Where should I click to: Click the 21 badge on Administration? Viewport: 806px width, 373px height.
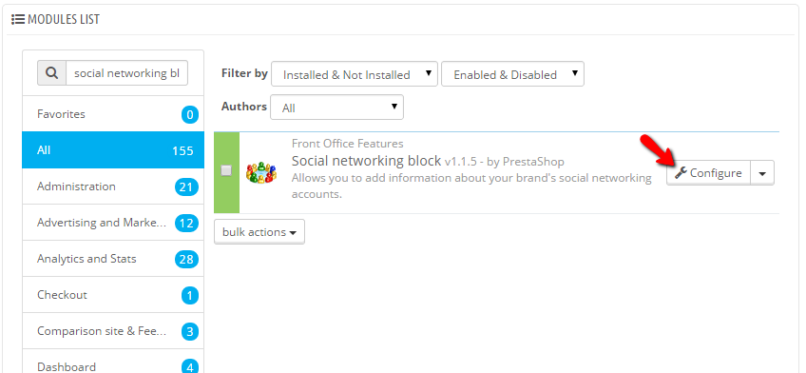(186, 187)
